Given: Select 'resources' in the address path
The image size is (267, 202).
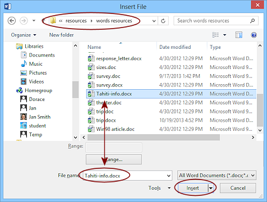Looking at the screenshot, I should click(76, 21).
